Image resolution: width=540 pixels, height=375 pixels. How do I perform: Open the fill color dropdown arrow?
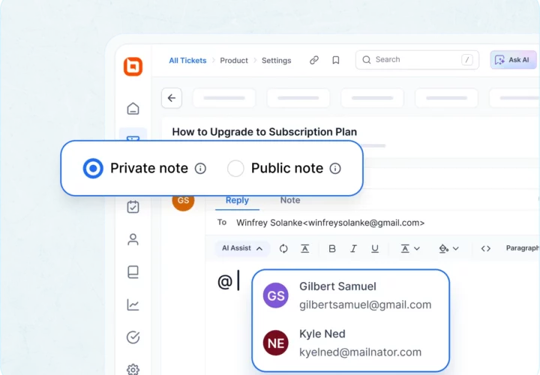[x=456, y=248]
